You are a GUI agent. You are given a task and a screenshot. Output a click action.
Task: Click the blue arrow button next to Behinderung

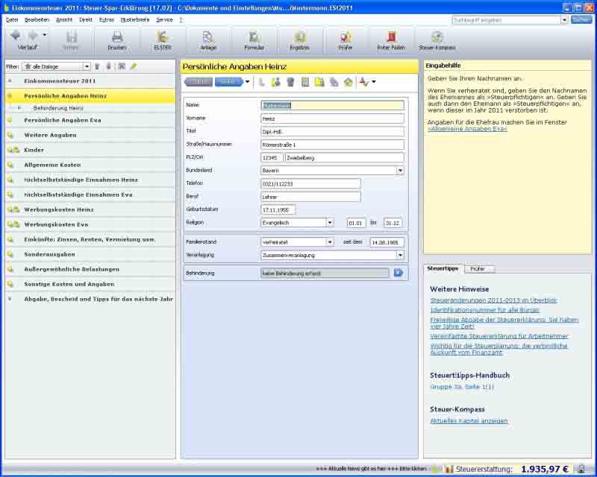coord(398,273)
